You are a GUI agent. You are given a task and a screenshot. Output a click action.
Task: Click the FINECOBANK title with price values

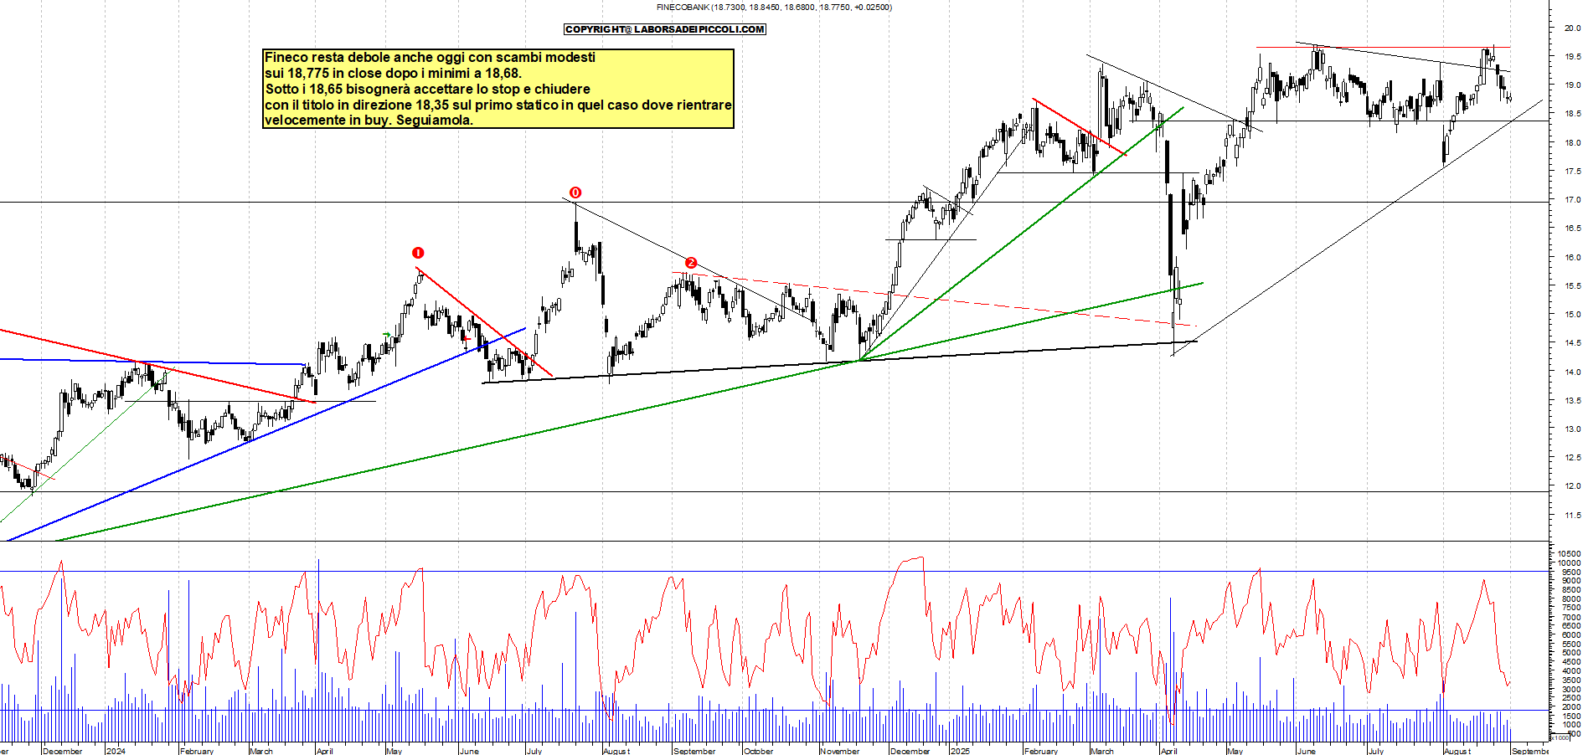click(774, 8)
